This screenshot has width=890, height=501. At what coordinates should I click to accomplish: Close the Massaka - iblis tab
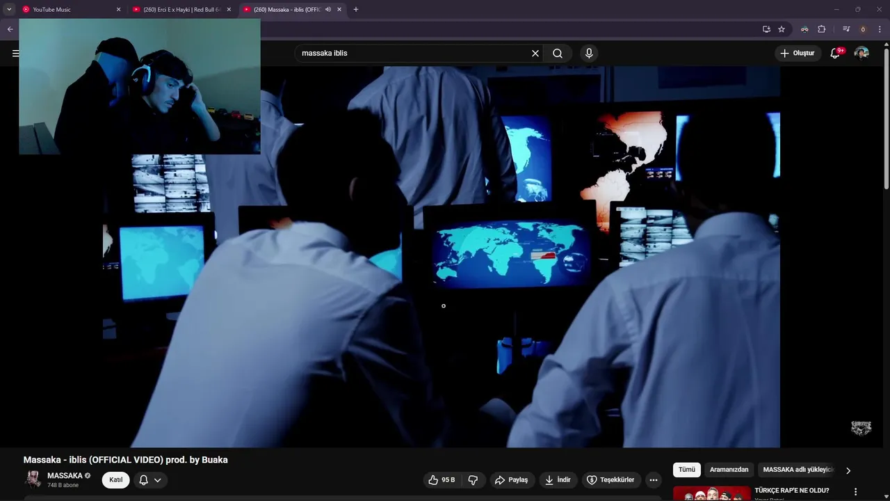[x=339, y=10]
